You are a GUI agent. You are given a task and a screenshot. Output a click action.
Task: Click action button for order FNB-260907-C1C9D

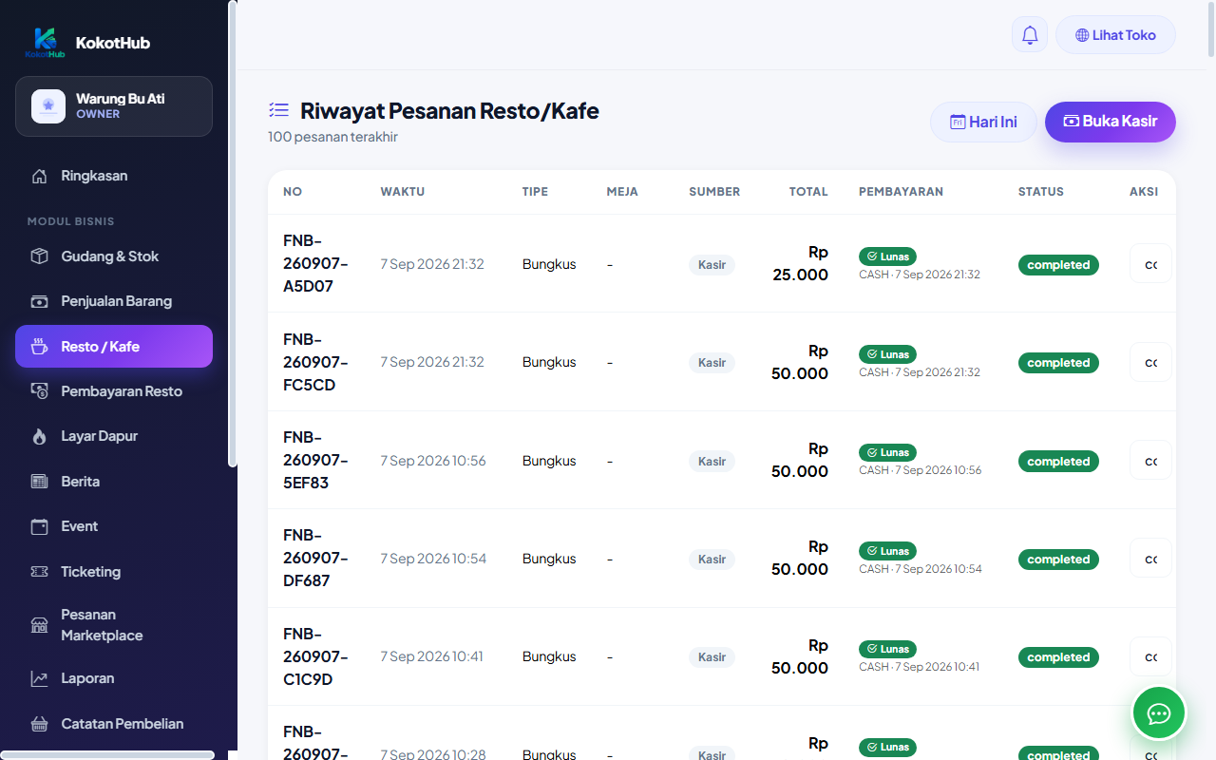coord(1150,656)
